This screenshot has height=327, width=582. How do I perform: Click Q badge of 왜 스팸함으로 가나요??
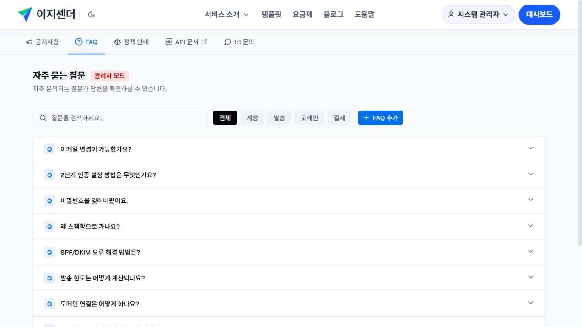point(49,226)
